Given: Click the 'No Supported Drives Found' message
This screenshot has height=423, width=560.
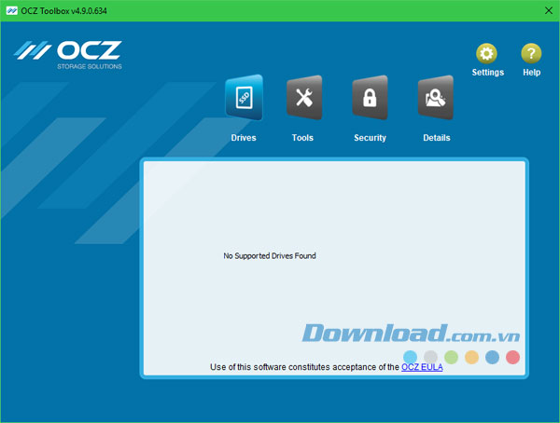Looking at the screenshot, I should click(x=270, y=255).
